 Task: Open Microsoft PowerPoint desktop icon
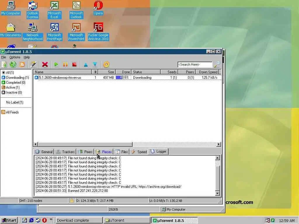(76, 32)
